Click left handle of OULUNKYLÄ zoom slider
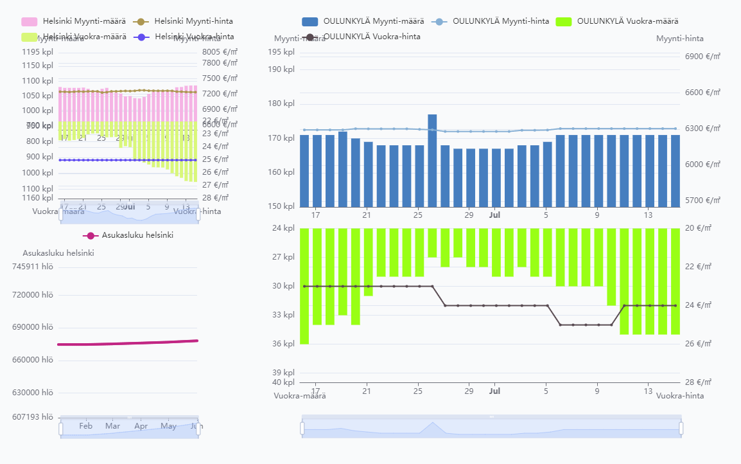Viewport: 741px width, 464px height. [x=302, y=429]
